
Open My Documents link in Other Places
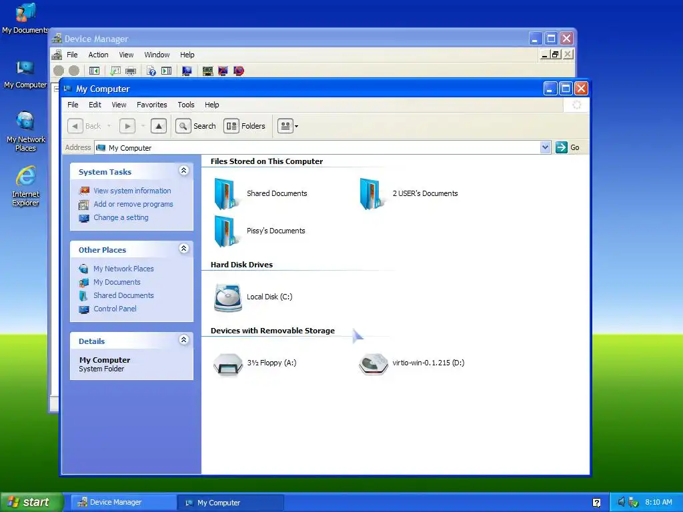(x=117, y=282)
